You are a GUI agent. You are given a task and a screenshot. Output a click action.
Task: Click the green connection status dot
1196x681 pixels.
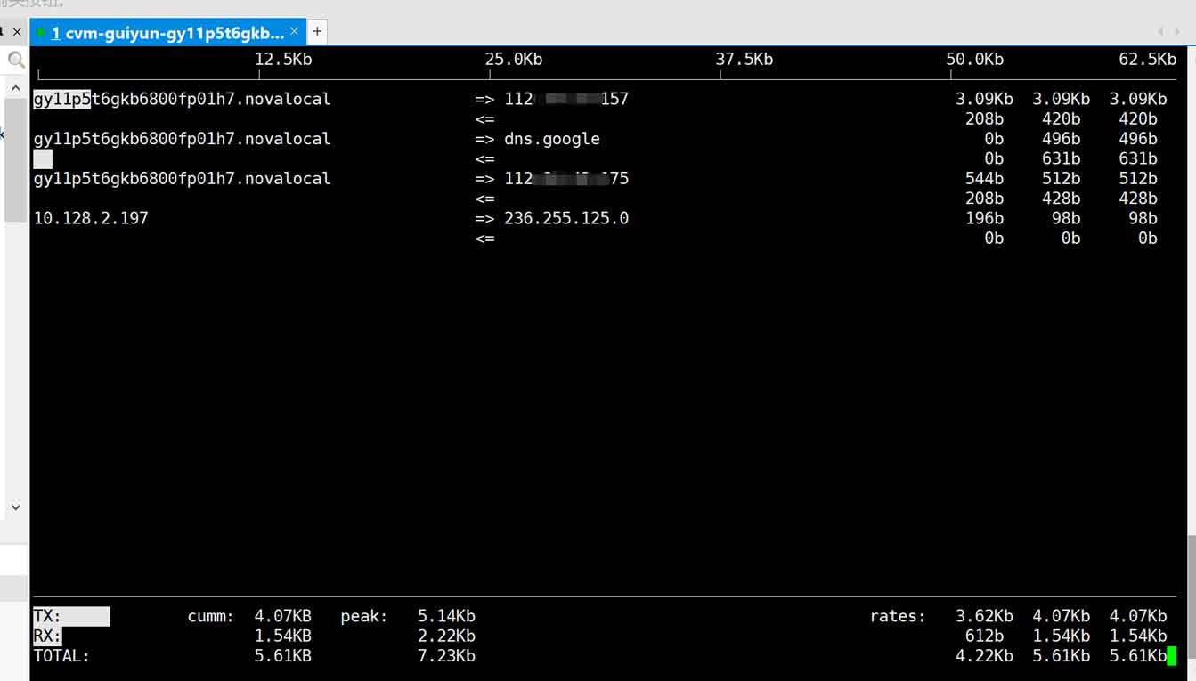pyautogui.click(x=41, y=33)
